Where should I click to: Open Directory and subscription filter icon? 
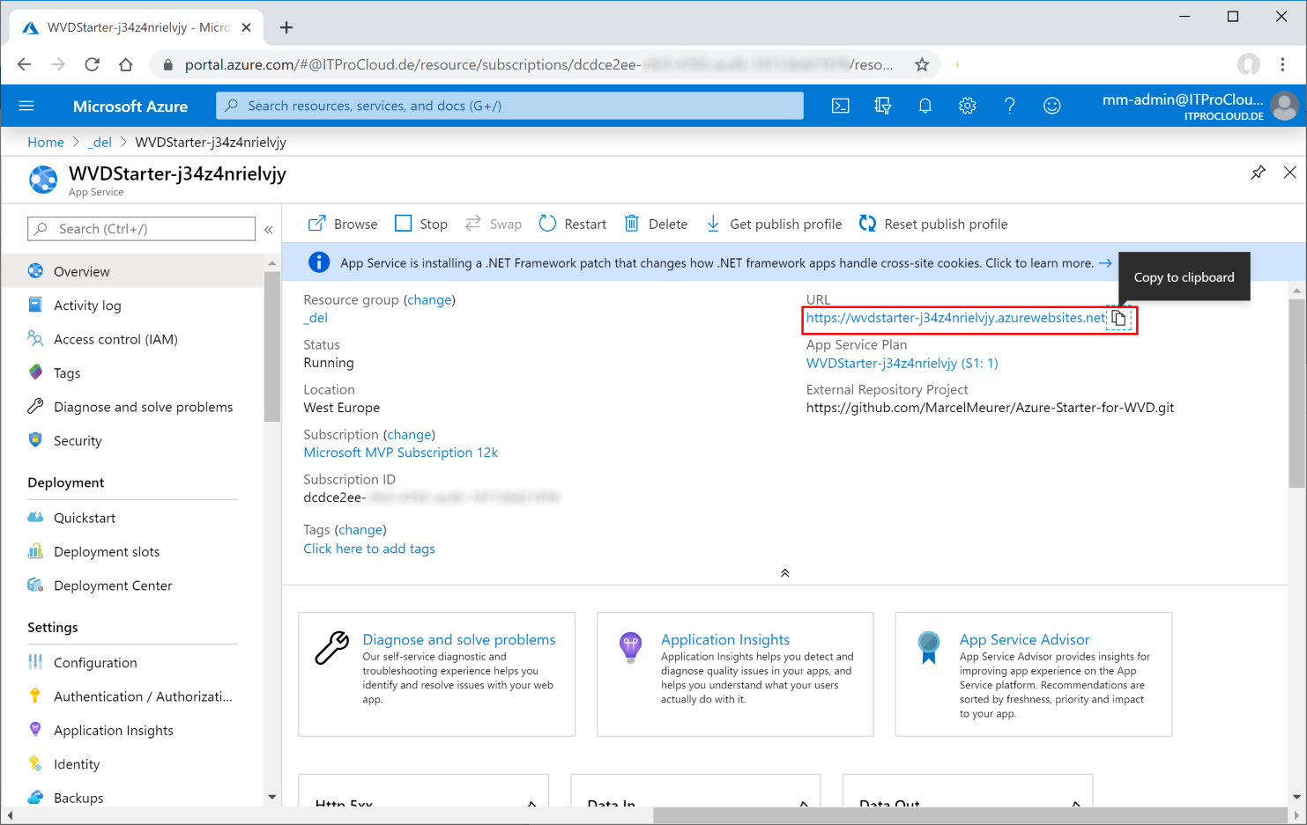[882, 106]
